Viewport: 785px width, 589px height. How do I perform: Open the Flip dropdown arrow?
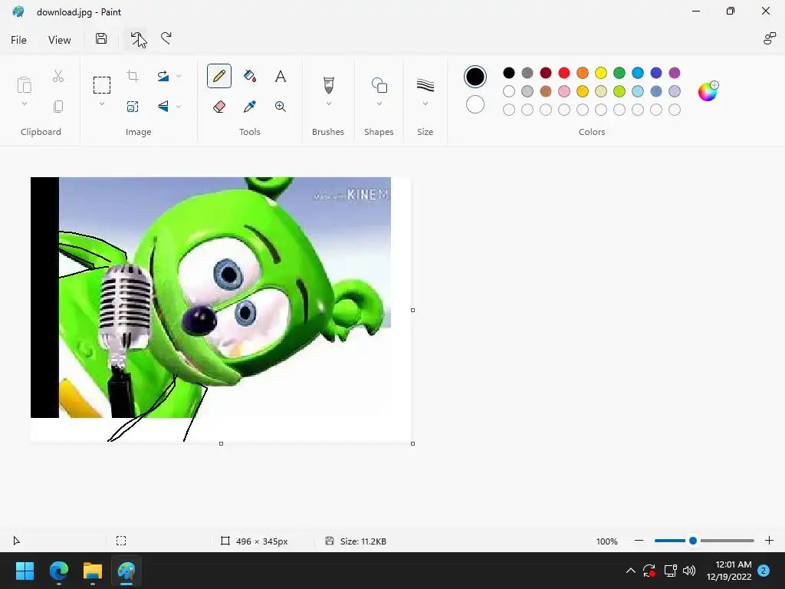click(x=179, y=106)
